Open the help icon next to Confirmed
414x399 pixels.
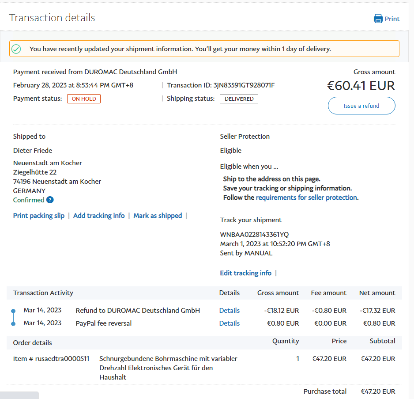(50, 200)
